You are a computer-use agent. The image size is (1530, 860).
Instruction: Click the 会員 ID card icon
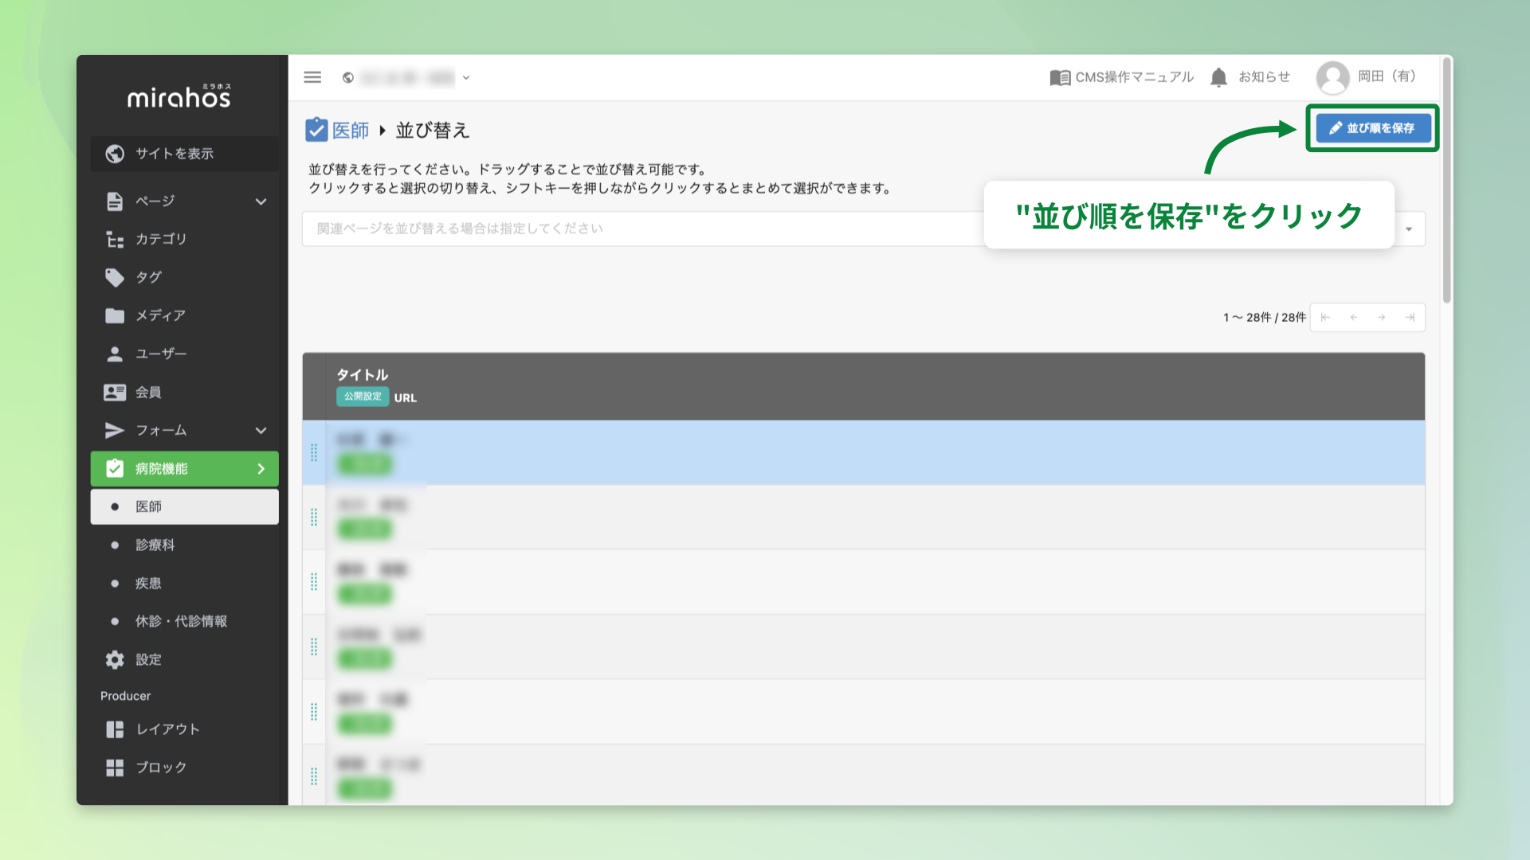point(115,392)
